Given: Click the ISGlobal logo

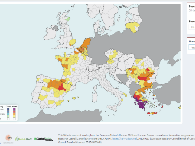Looking at the screenshot, I should coord(44,139).
